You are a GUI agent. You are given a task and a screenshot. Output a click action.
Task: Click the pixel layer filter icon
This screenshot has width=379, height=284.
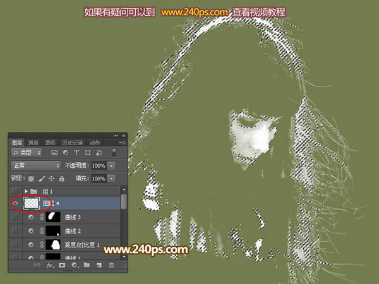point(54,153)
